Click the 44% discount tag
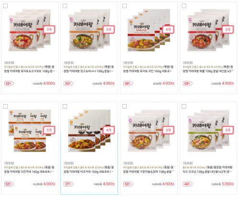 pos(187,184)
